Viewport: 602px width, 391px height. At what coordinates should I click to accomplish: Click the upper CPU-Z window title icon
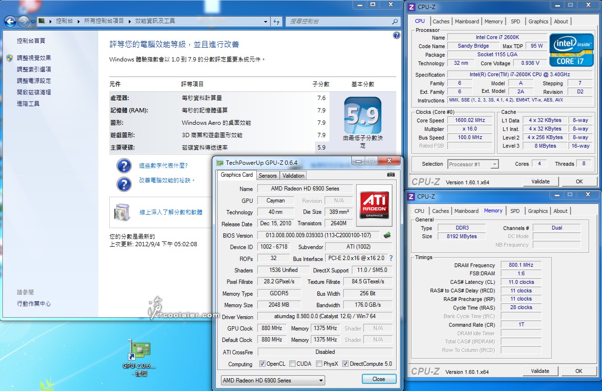click(x=412, y=7)
